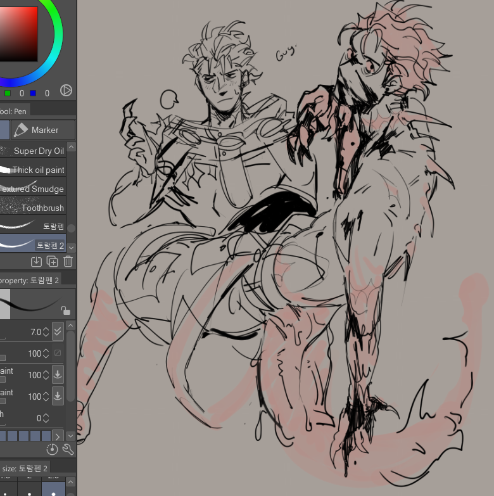This screenshot has width=494, height=496.
Task: Open the Sub Tool: Pen tab
Action: click(x=15, y=111)
